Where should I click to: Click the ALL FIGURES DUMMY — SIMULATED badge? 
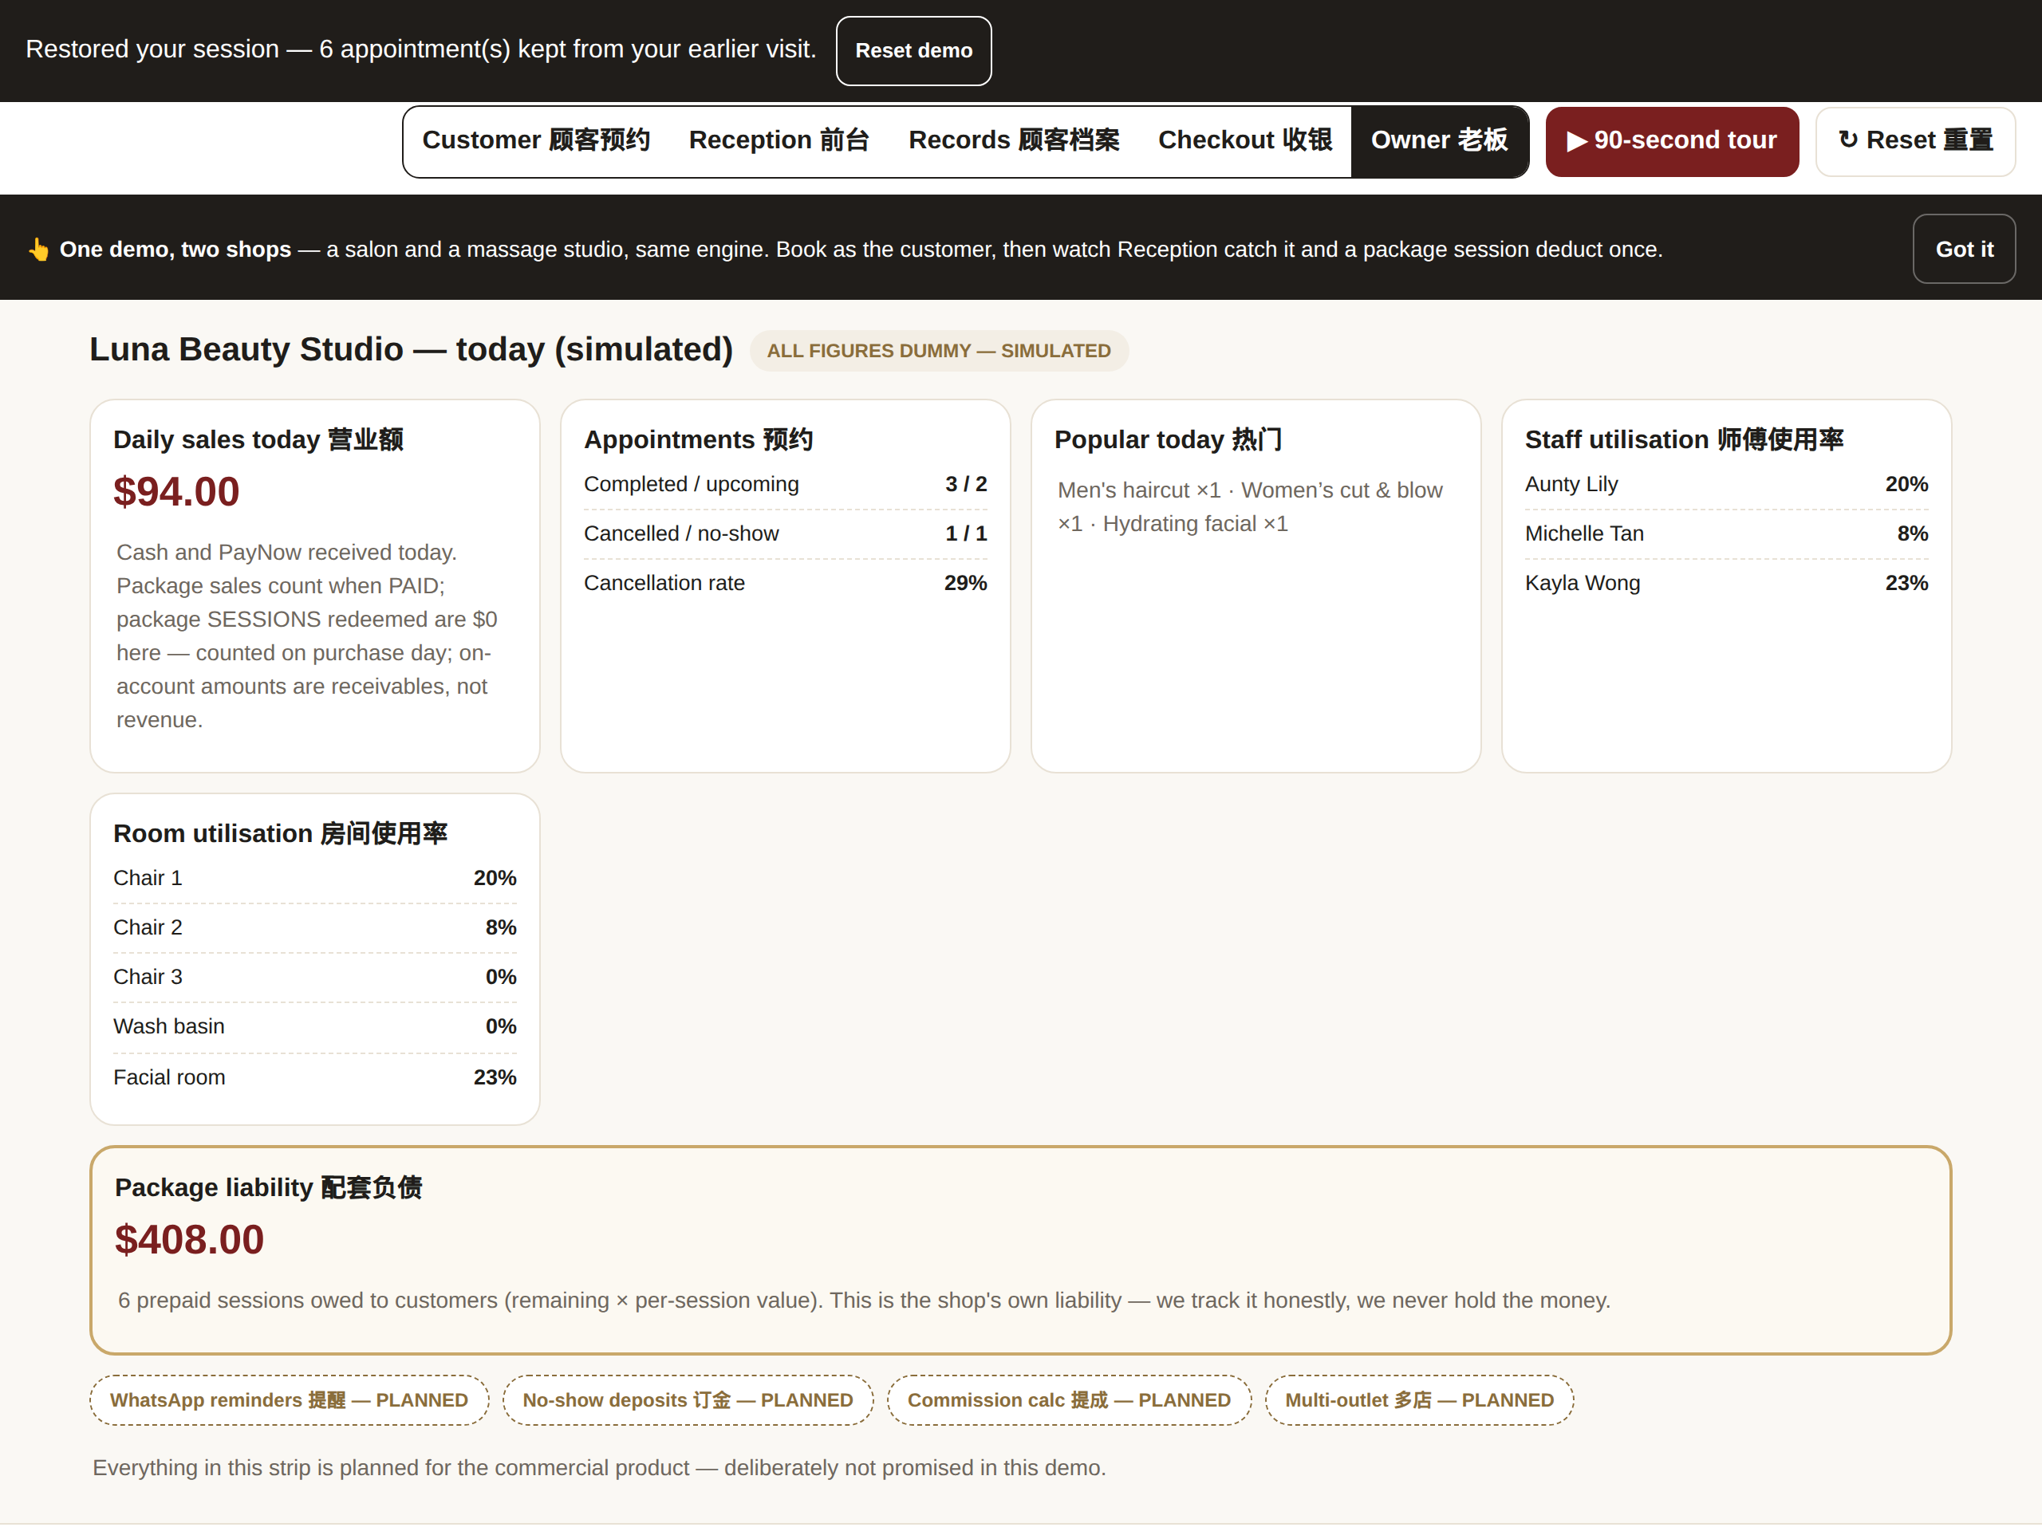[x=939, y=351]
